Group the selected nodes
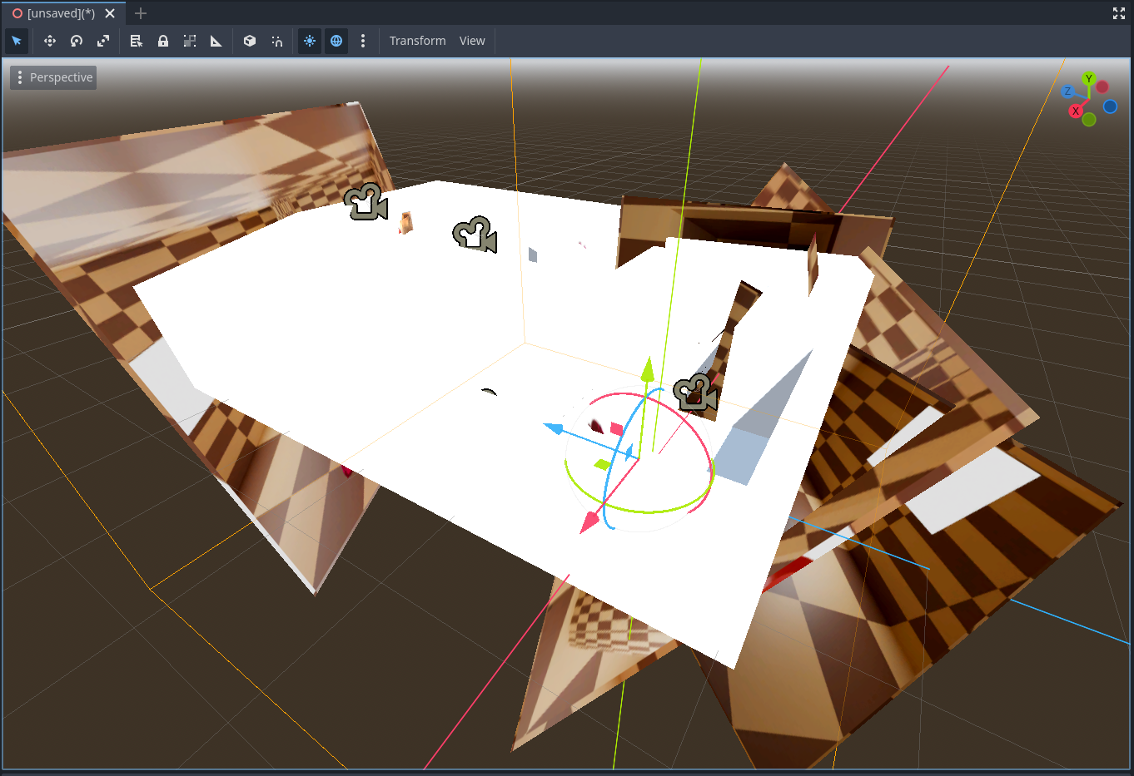Viewport: 1134px width, 776px height. pyautogui.click(x=189, y=41)
